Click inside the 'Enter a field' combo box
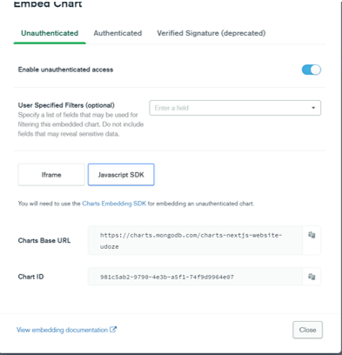This screenshot has width=342, height=355. point(235,108)
